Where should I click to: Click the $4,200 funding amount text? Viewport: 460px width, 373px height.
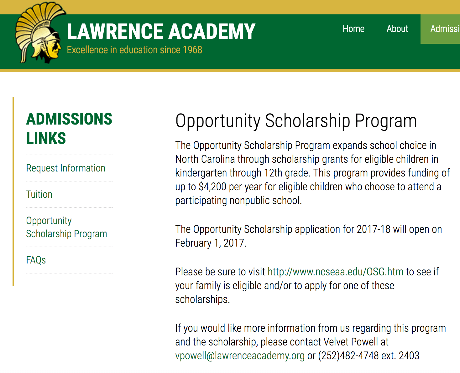click(x=212, y=186)
